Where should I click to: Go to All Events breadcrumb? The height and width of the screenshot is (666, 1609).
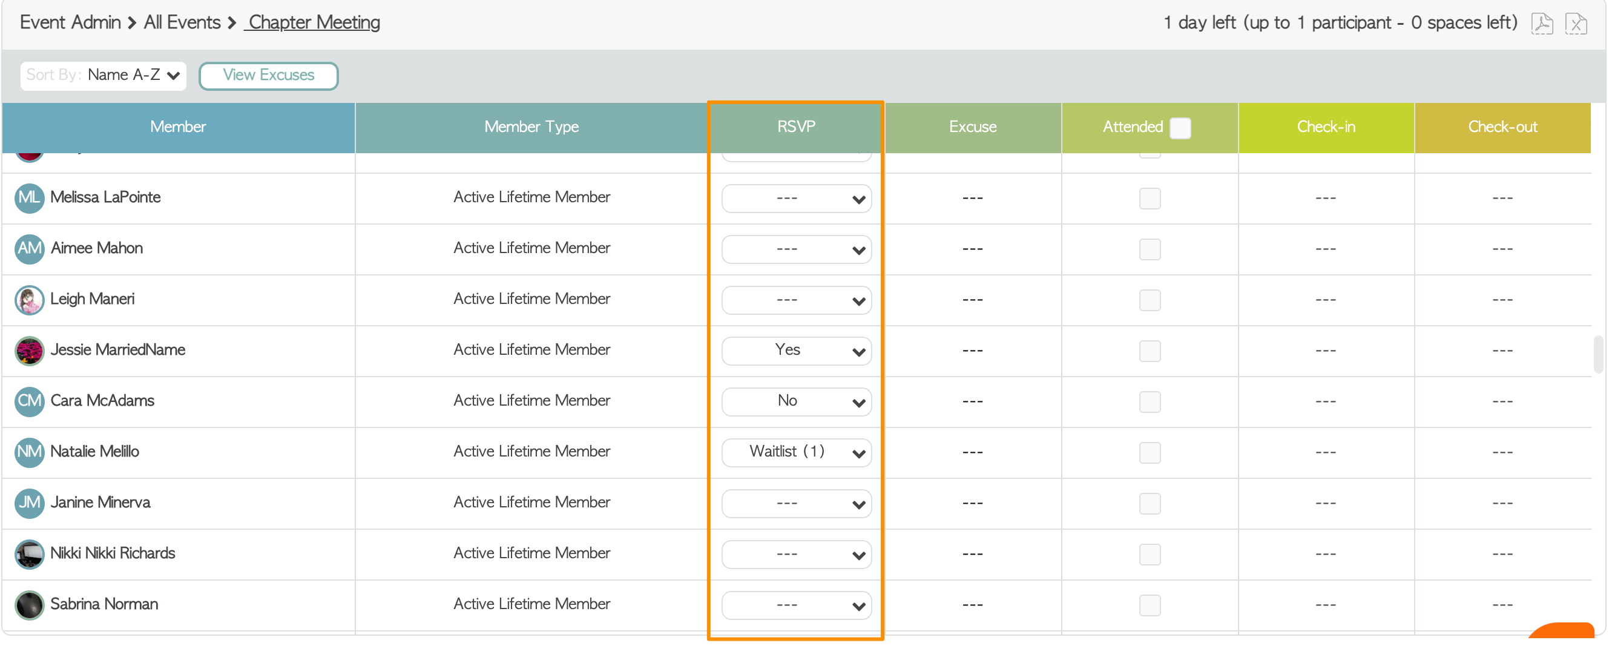[182, 22]
